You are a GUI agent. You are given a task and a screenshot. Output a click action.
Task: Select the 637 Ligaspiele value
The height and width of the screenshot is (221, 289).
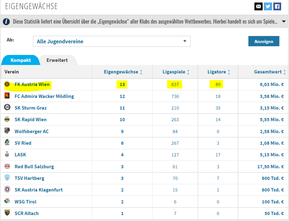175,84
